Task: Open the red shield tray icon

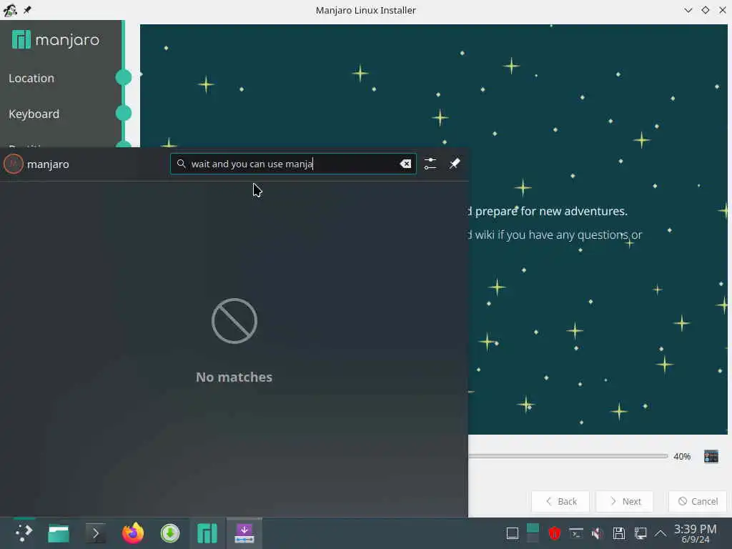Action: coord(555,533)
